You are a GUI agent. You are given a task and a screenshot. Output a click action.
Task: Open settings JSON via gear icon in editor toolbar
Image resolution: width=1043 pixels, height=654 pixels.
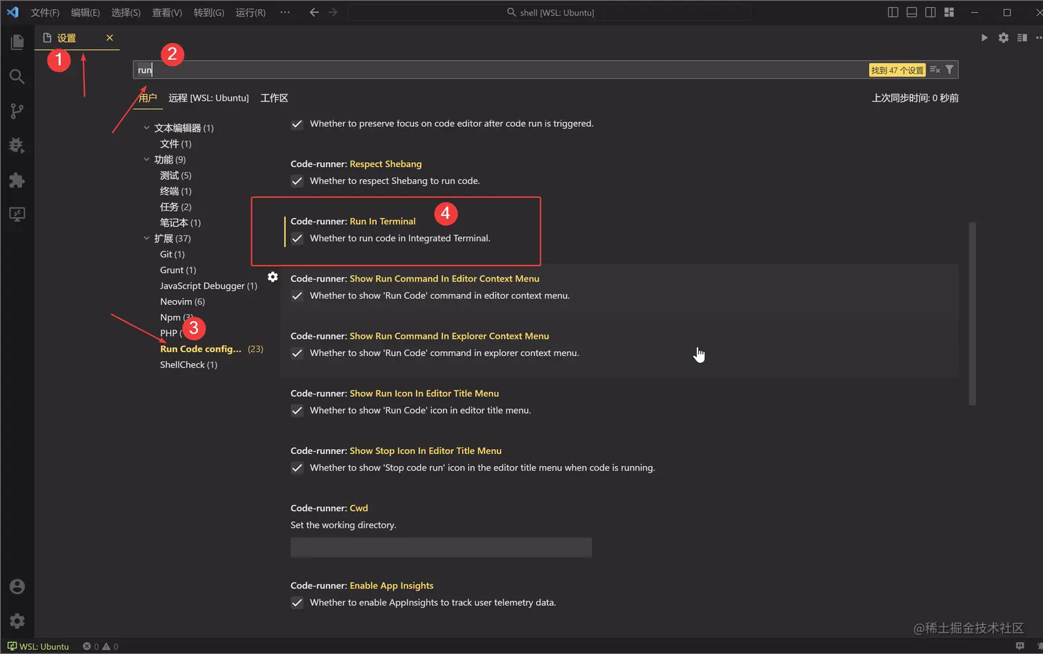(1004, 38)
